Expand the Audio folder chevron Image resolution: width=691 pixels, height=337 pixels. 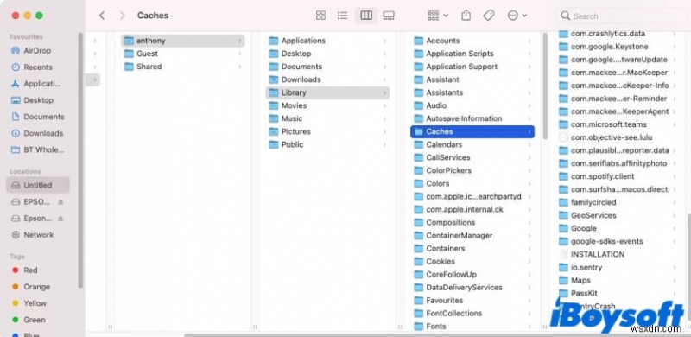(529, 106)
